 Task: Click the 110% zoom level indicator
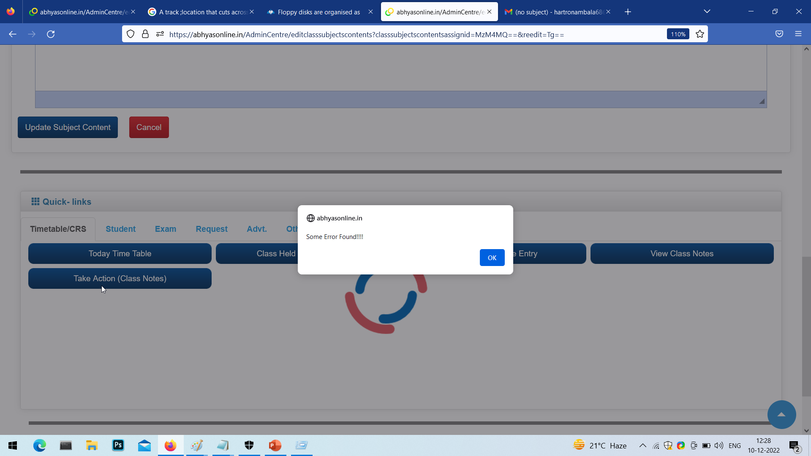click(x=678, y=34)
